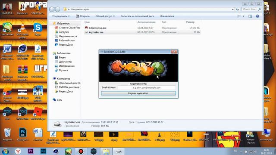Viewport: 276px width, 155px height.
Task: Click the taskbar clock and date
Action: pyautogui.click(x=267, y=152)
